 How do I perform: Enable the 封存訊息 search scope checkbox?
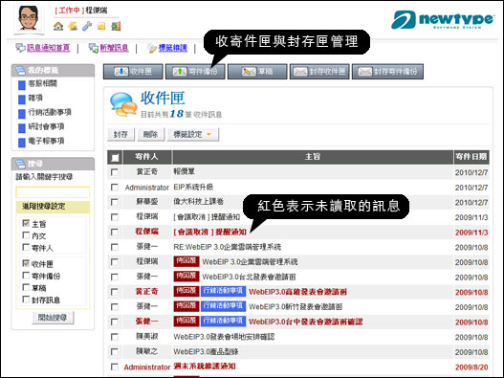[x=26, y=300]
